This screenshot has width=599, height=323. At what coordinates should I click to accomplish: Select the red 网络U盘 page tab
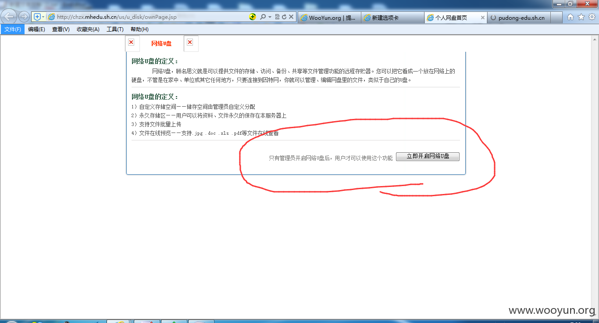(161, 43)
